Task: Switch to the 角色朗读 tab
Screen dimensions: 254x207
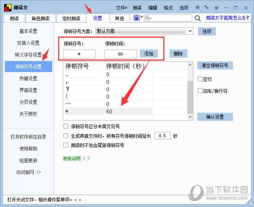Action: [x=41, y=18]
